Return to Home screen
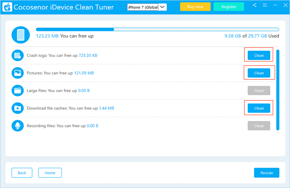The height and width of the screenshot is (188, 290). 50,173
